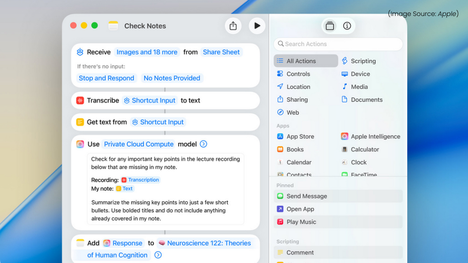The image size is (468, 263).
Task: Click the Response variable token
Action: [123, 243]
